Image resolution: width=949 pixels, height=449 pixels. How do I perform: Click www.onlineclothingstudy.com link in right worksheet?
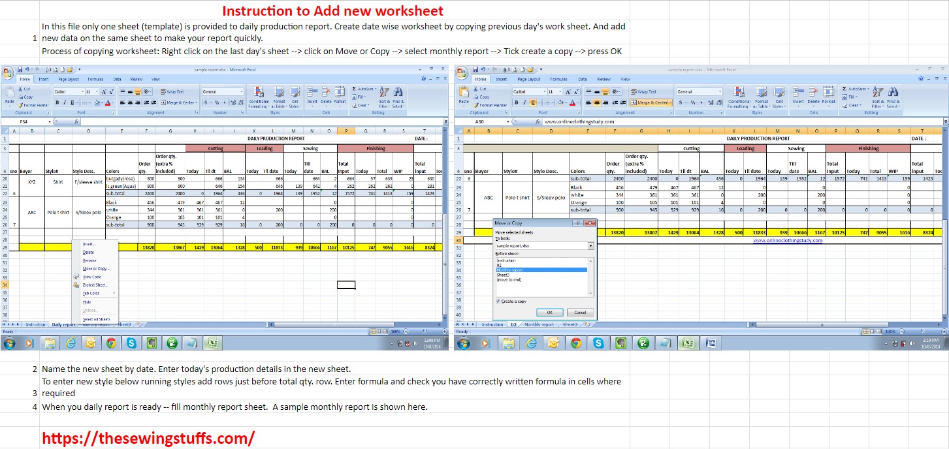[787, 240]
